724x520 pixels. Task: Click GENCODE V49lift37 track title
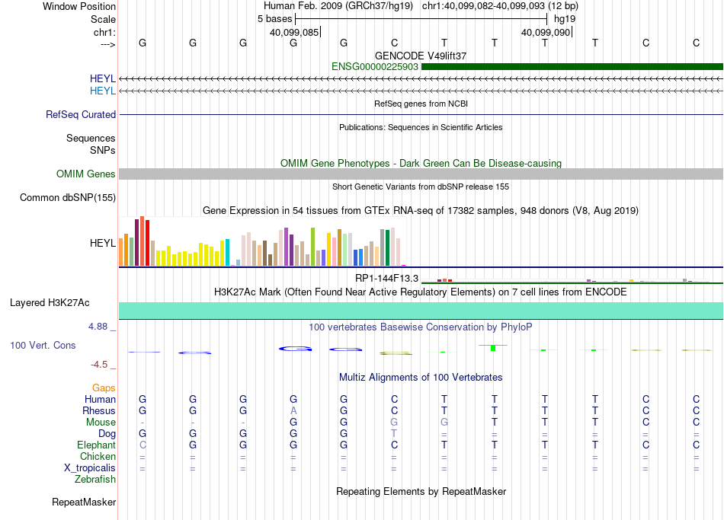pyautogui.click(x=421, y=56)
